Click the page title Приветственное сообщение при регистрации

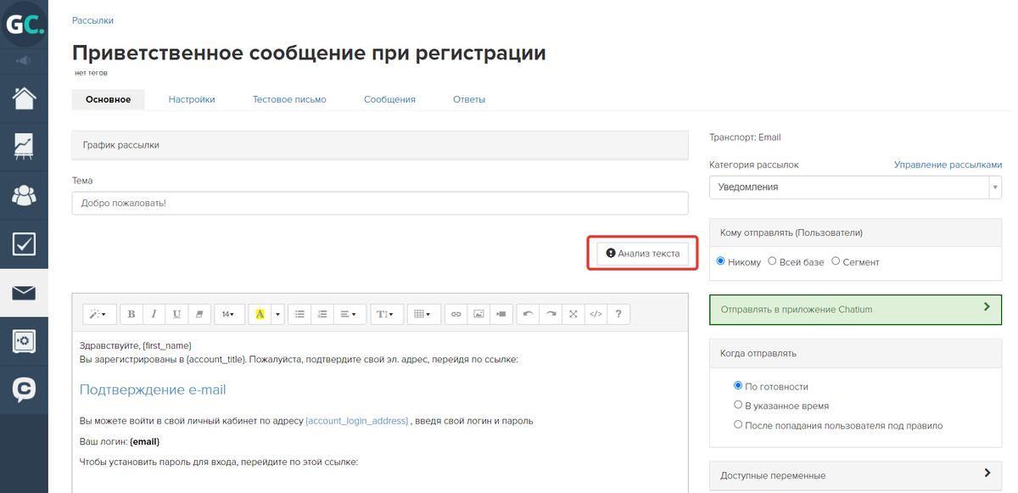click(309, 53)
